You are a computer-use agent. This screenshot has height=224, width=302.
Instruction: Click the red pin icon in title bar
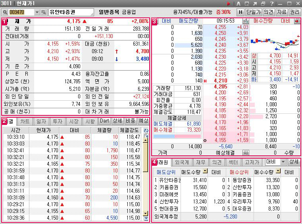click(229, 4)
